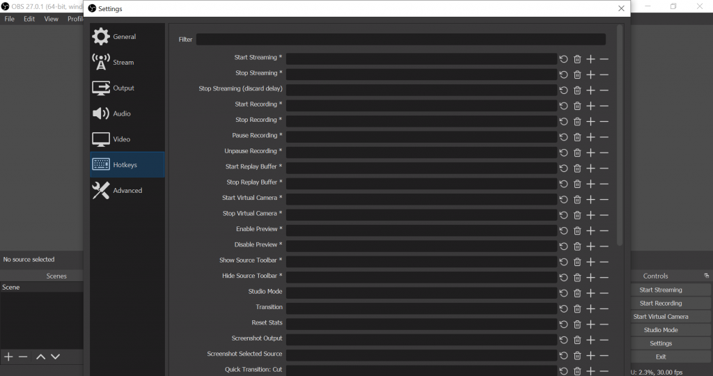Add another Start Recording hotkey binding
This screenshot has width=713, height=376.
click(590, 106)
